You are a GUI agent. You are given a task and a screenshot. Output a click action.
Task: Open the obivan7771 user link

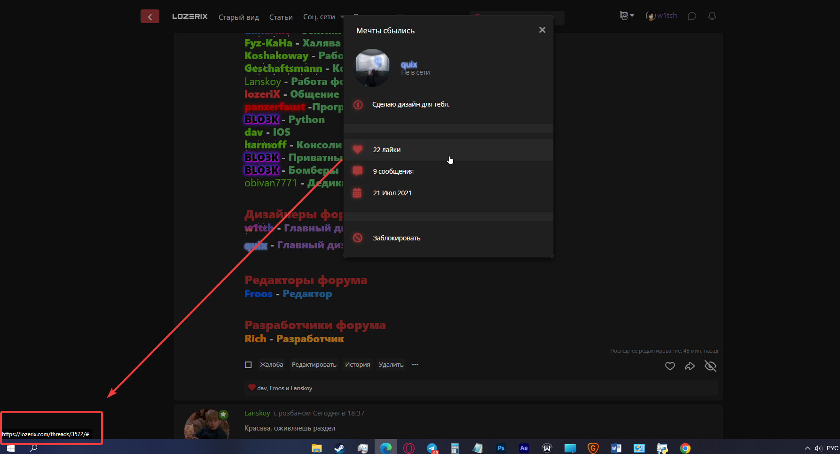tap(271, 183)
